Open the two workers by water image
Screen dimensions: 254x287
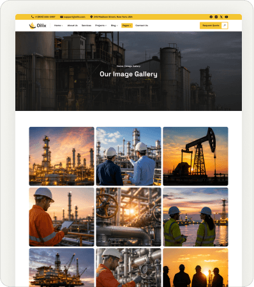click(195, 217)
